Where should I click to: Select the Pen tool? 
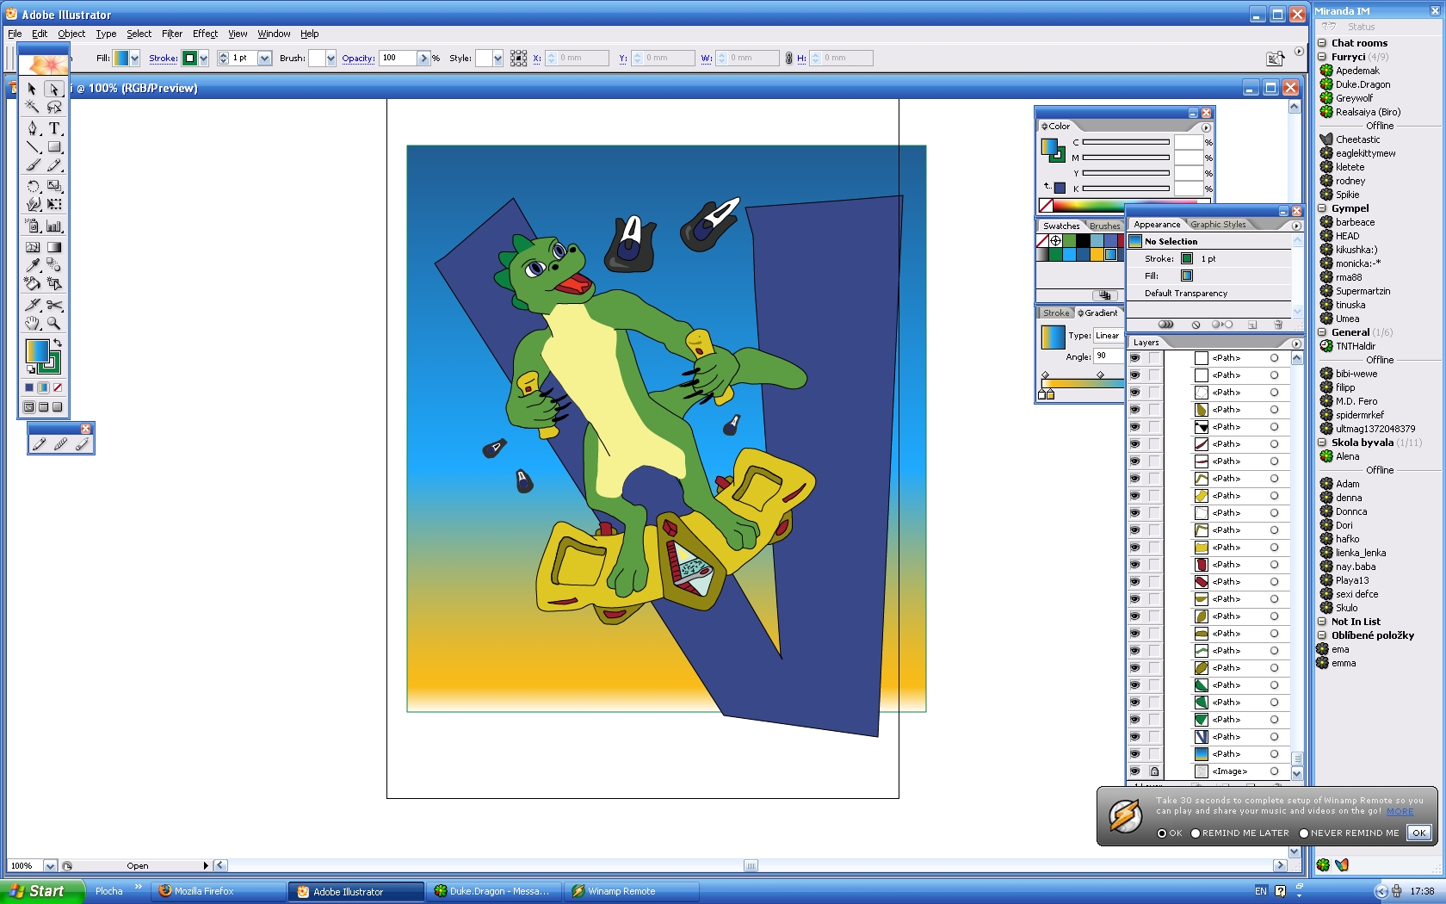click(33, 128)
